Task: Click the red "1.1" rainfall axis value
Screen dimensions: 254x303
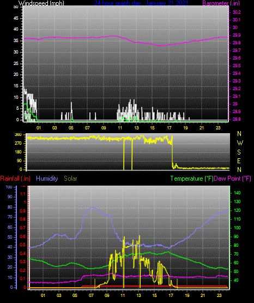Action: (x=23, y=194)
